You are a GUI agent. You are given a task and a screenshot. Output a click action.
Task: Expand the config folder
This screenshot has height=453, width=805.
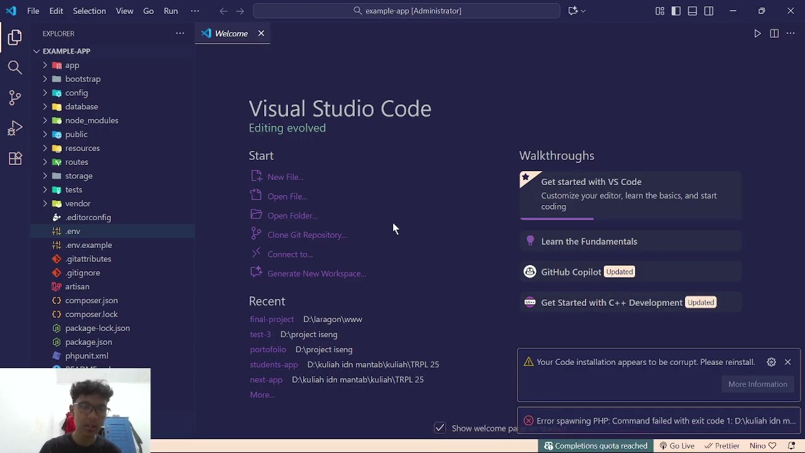click(x=45, y=92)
